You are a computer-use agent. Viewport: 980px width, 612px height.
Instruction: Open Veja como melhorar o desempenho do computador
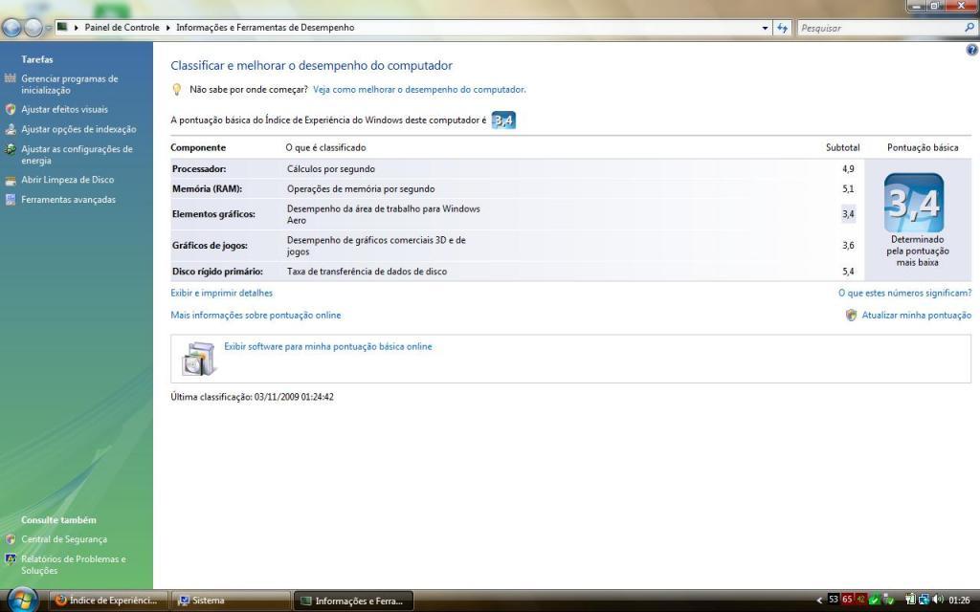(x=419, y=89)
